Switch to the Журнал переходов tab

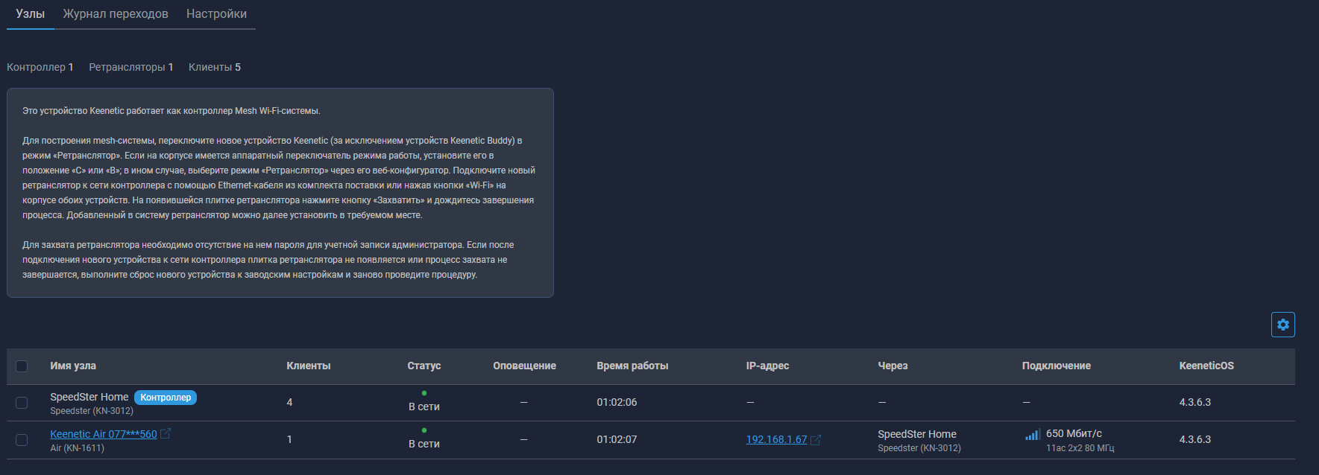point(116,14)
